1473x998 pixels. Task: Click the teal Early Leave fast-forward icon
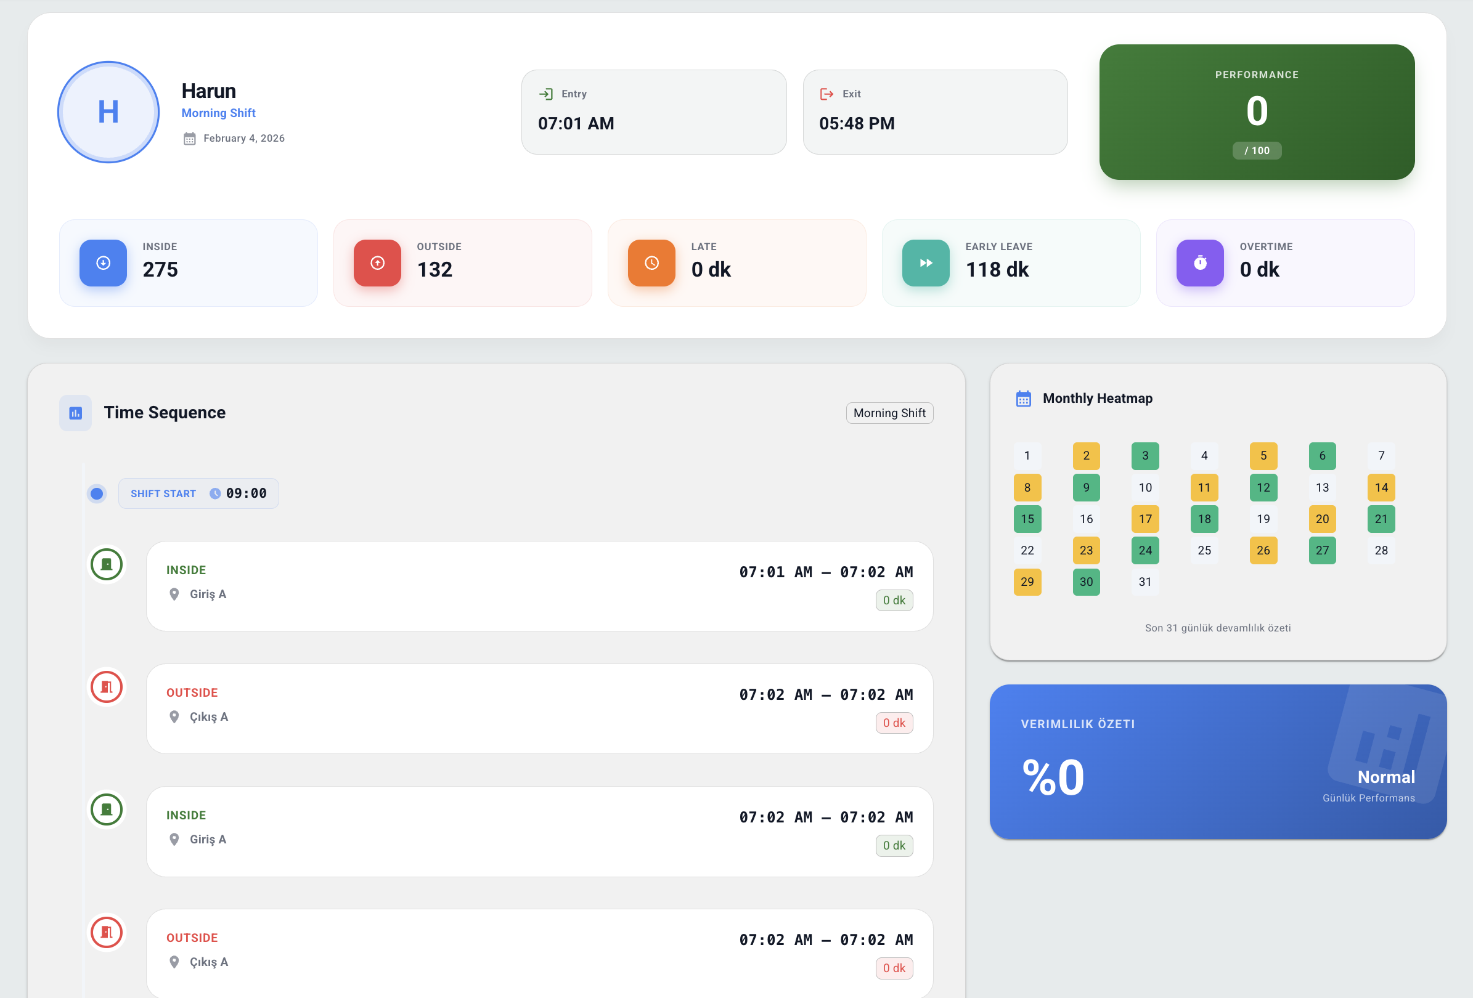(x=926, y=263)
